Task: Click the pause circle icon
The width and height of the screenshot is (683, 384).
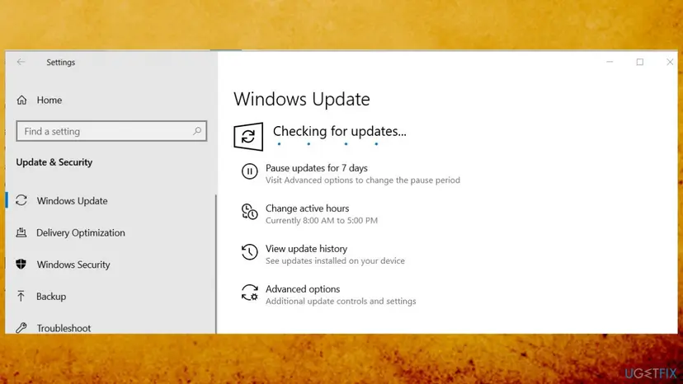Action: point(250,171)
